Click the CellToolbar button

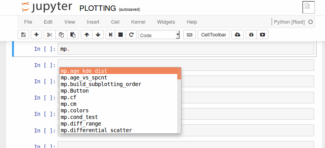[x=214, y=34]
